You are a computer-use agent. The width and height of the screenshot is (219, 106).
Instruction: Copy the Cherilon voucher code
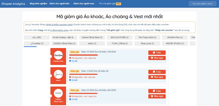coord(157,52)
